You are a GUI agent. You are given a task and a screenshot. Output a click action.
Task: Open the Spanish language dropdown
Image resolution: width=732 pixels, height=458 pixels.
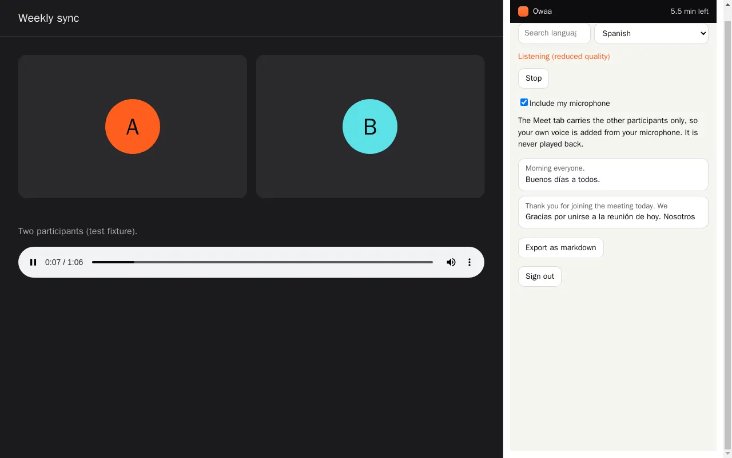[x=651, y=33]
